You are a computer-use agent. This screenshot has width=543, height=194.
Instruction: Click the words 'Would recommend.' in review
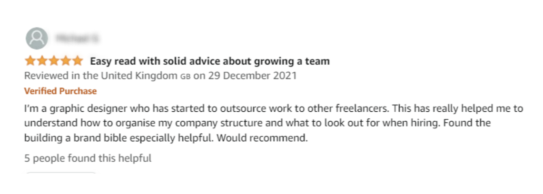tap(262, 138)
